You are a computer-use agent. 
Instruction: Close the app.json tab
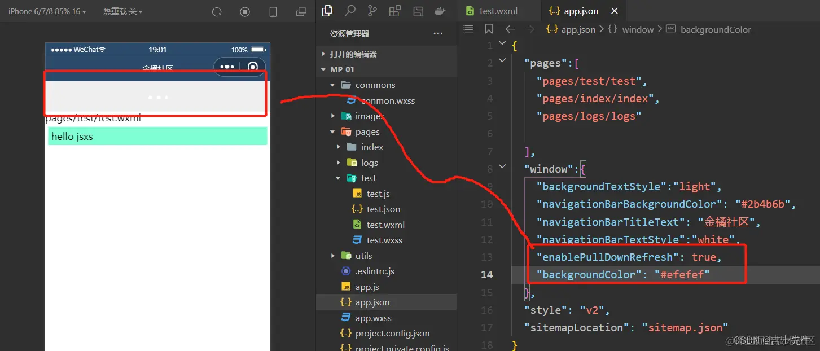click(615, 11)
